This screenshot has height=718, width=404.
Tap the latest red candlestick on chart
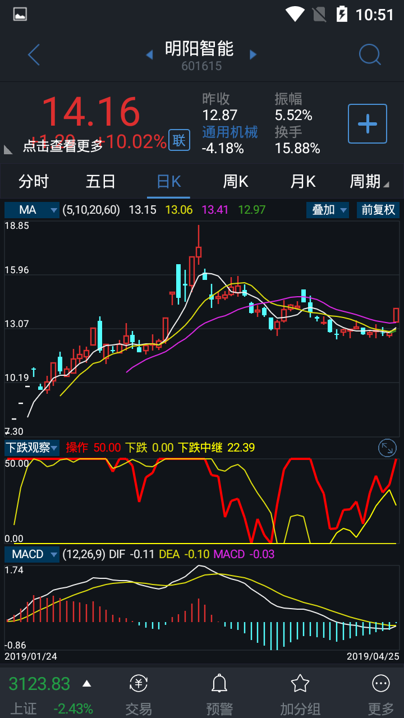396,315
